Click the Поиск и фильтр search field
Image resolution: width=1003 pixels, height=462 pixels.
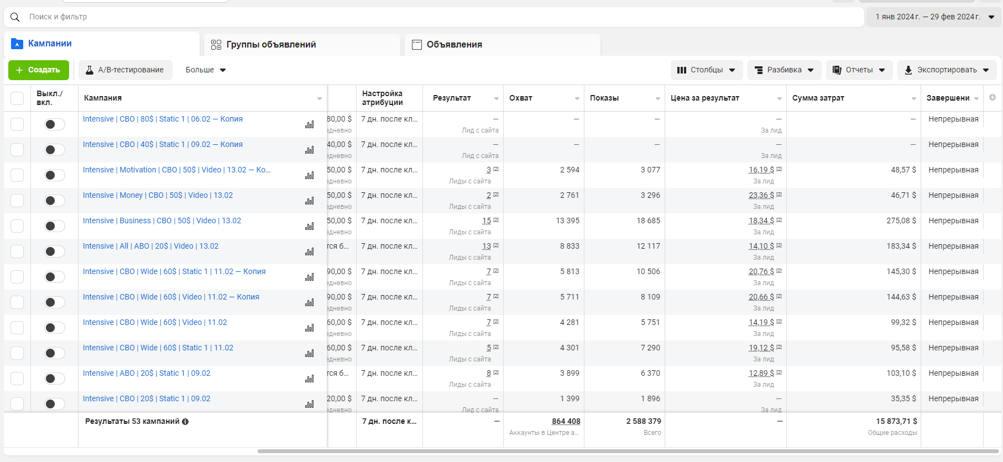[x=434, y=17]
